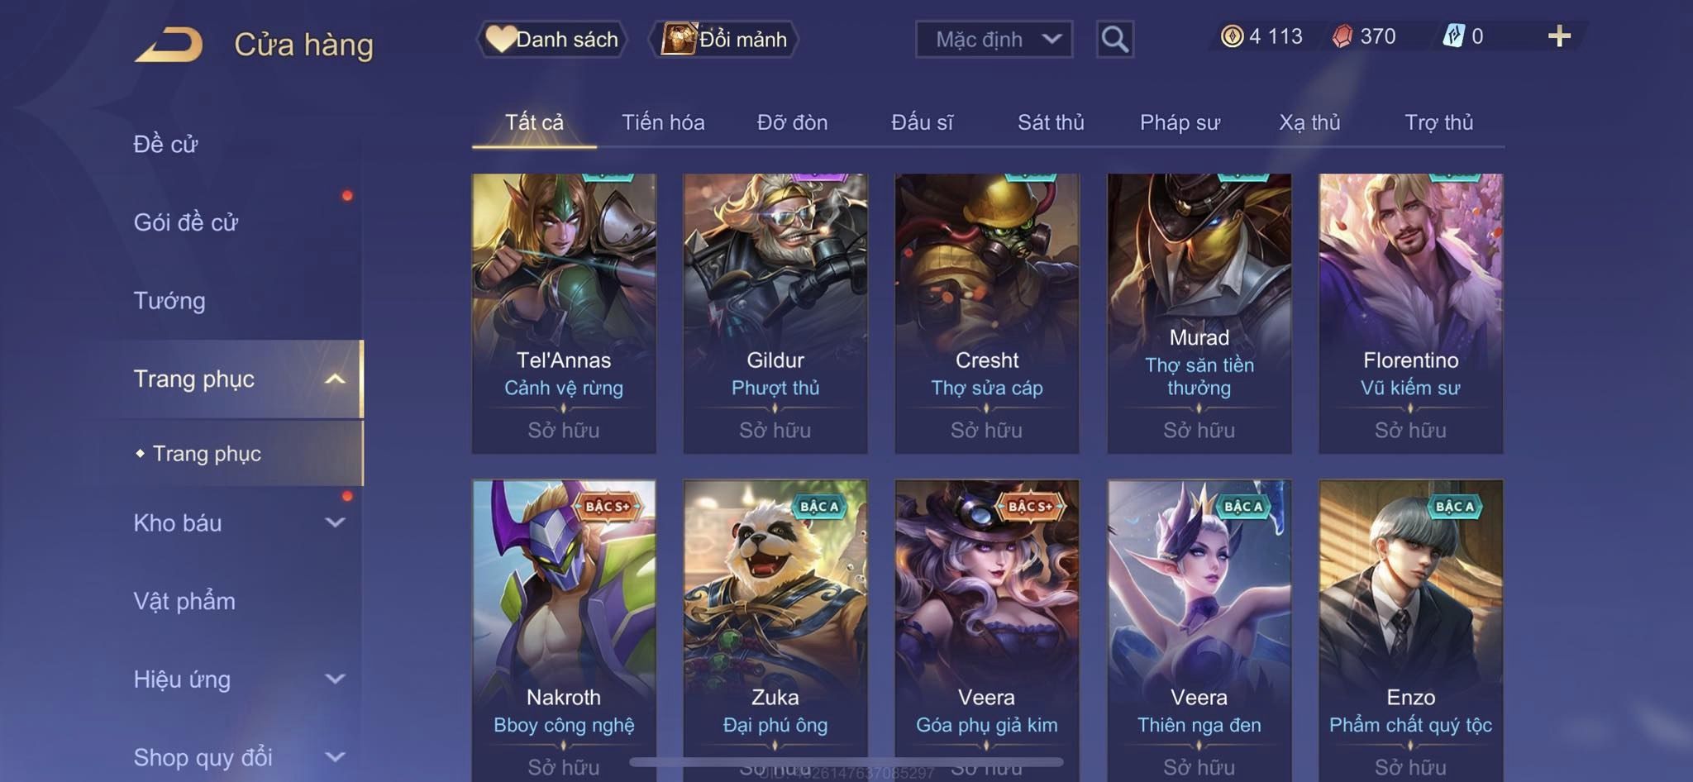Collapse the Trang phục sidebar section
The height and width of the screenshot is (782, 1693).
pyautogui.click(x=335, y=379)
